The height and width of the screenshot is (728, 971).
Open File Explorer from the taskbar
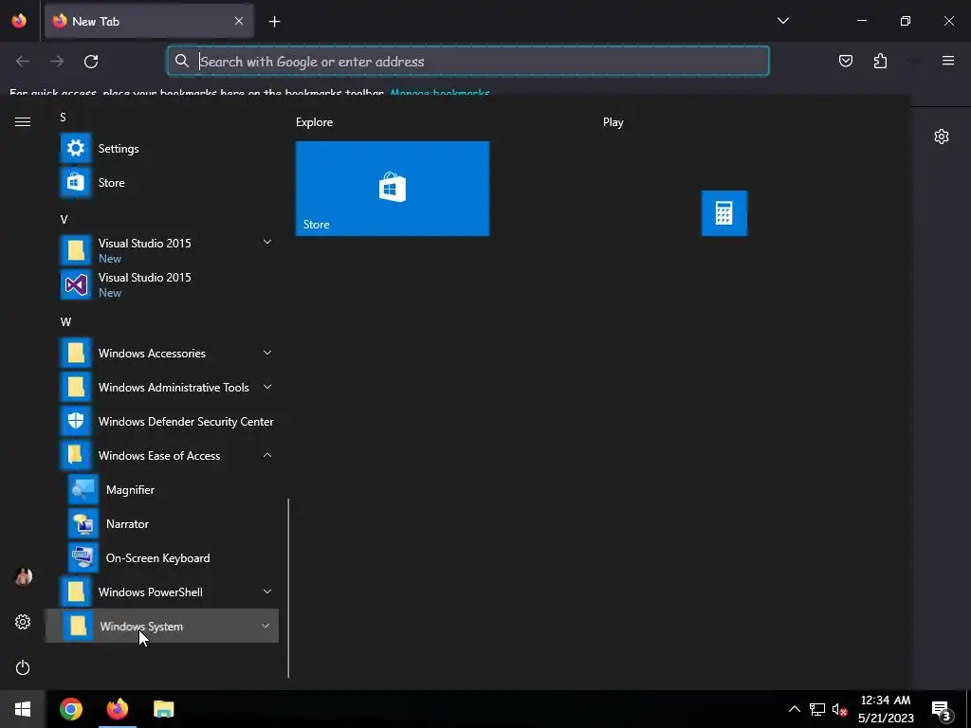[x=163, y=709]
